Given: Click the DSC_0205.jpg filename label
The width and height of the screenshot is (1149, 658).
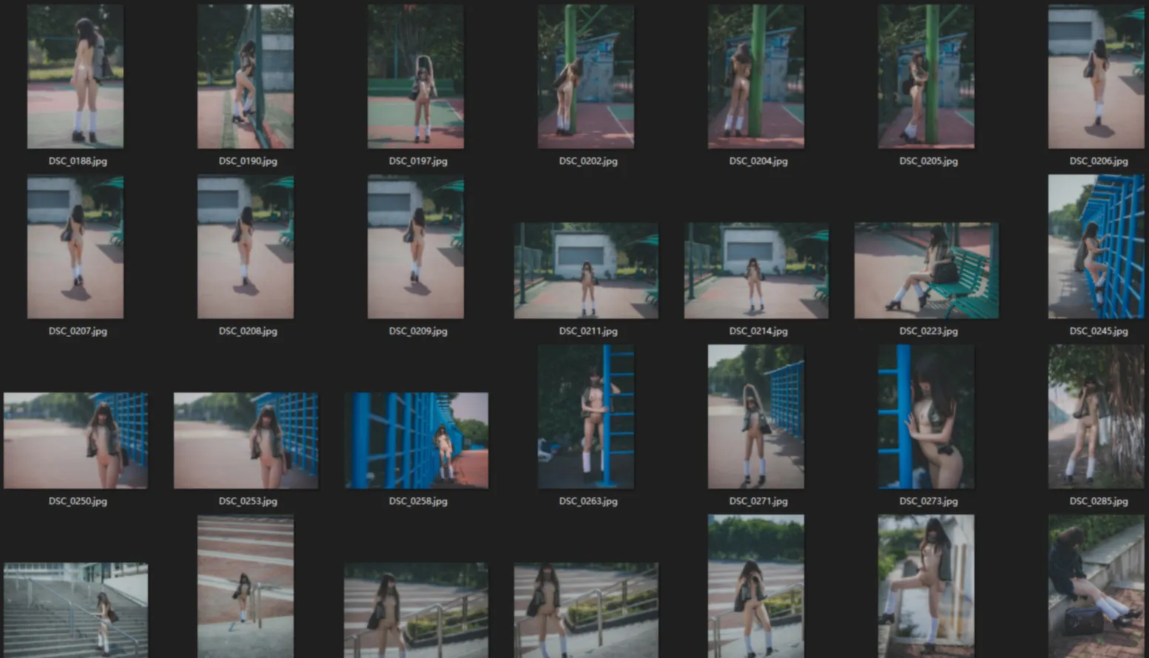Looking at the screenshot, I should click(x=928, y=161).
